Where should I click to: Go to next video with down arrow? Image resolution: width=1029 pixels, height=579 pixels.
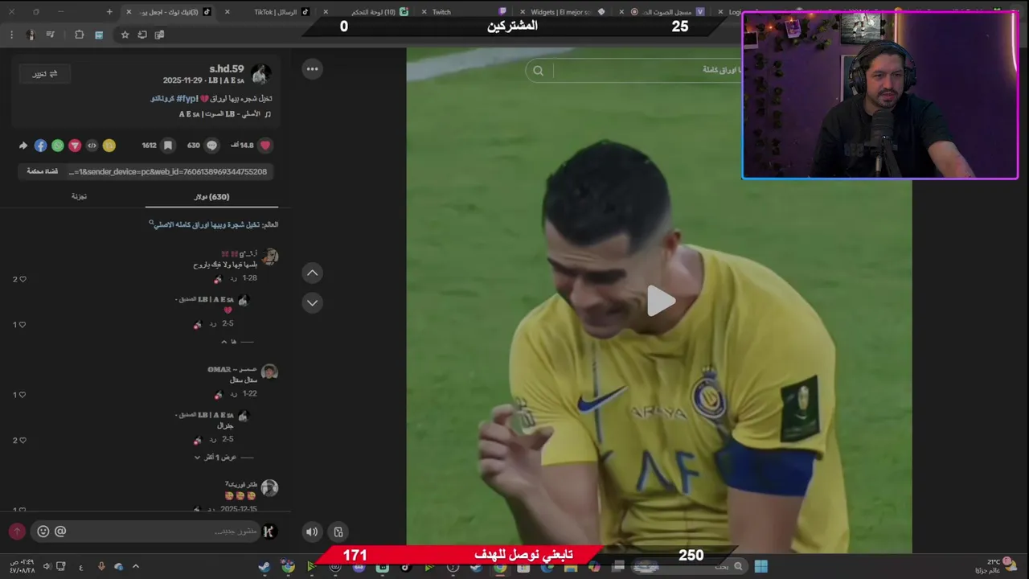[313, 302]
